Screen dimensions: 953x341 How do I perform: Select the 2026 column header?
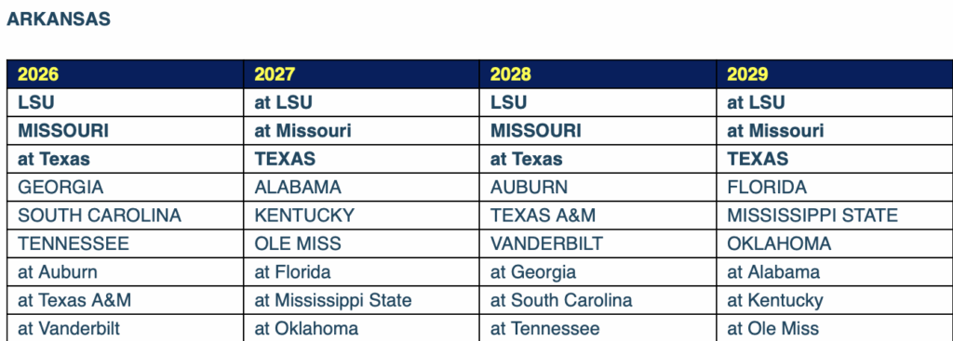tap(126, 74)
